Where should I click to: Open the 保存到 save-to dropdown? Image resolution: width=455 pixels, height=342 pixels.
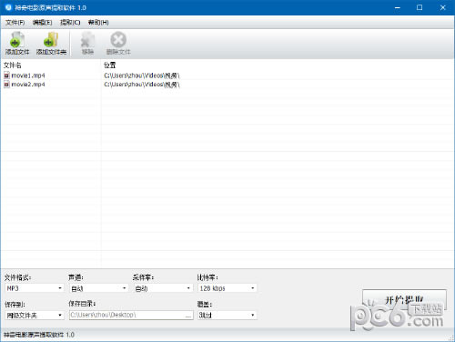click(34, 316)
